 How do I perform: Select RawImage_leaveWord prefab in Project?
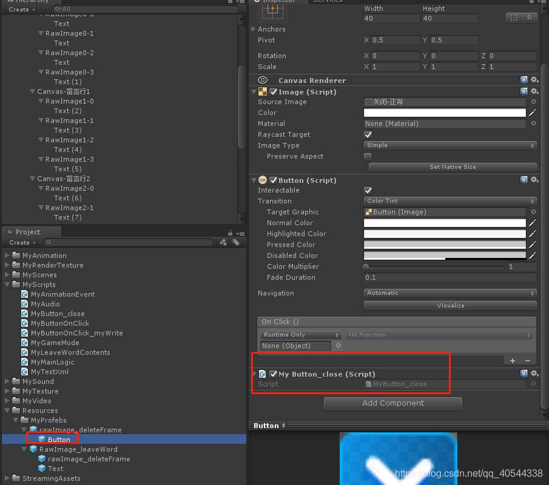(78, 449)
